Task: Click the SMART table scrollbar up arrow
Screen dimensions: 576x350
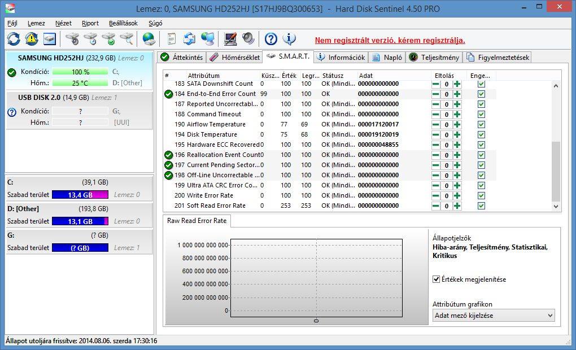Action: coord(556,86)
